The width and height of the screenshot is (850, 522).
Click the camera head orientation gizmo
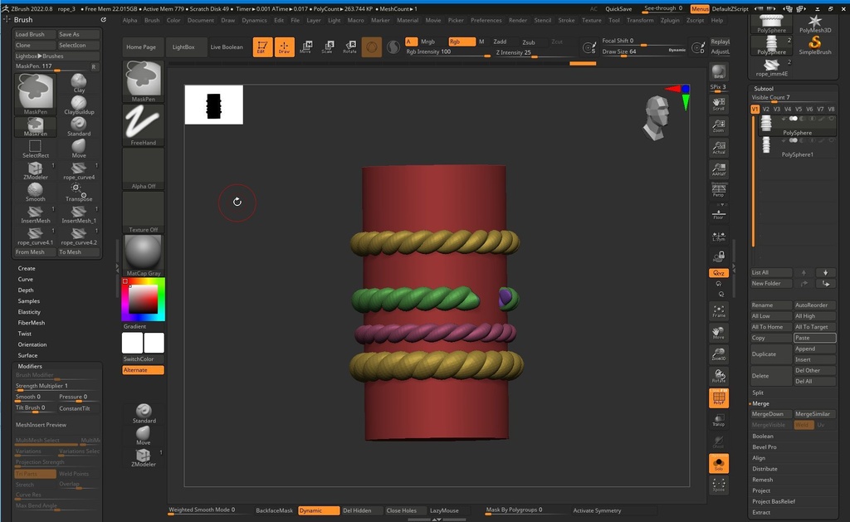656,118
